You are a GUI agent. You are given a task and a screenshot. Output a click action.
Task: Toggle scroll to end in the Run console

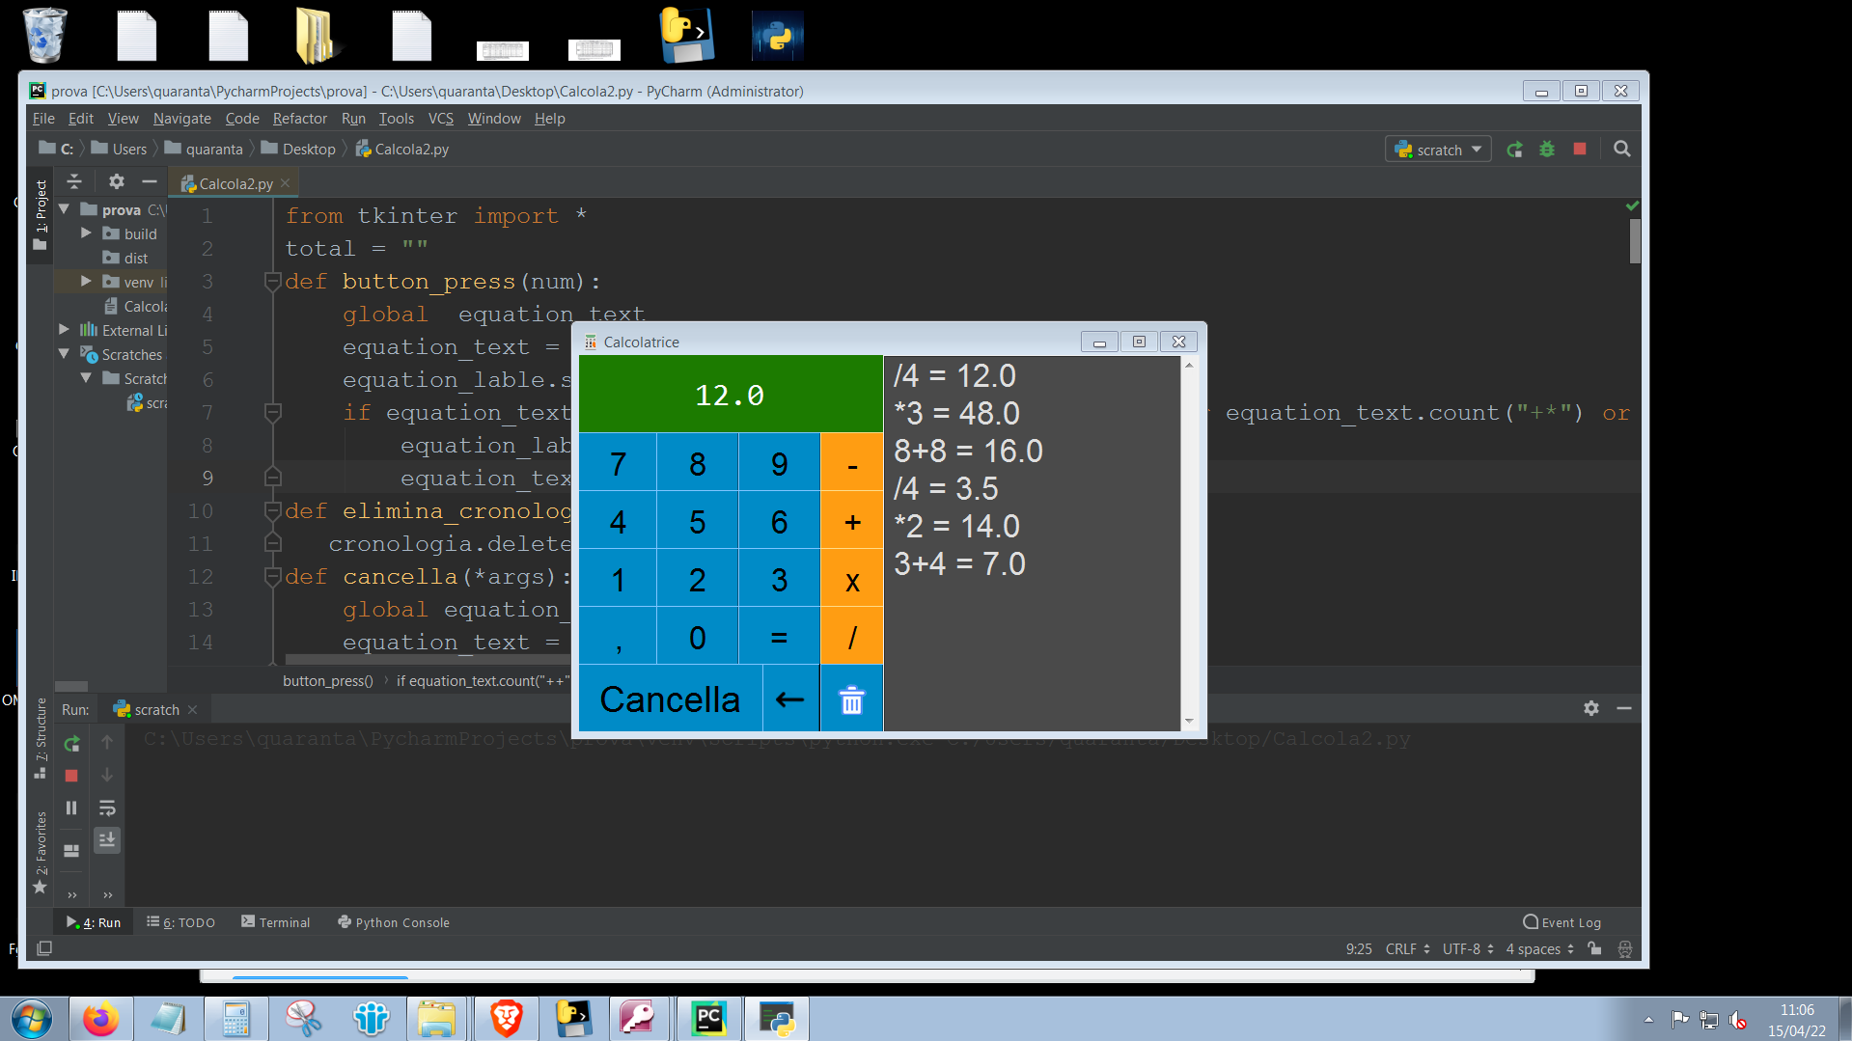click(107, 840)
